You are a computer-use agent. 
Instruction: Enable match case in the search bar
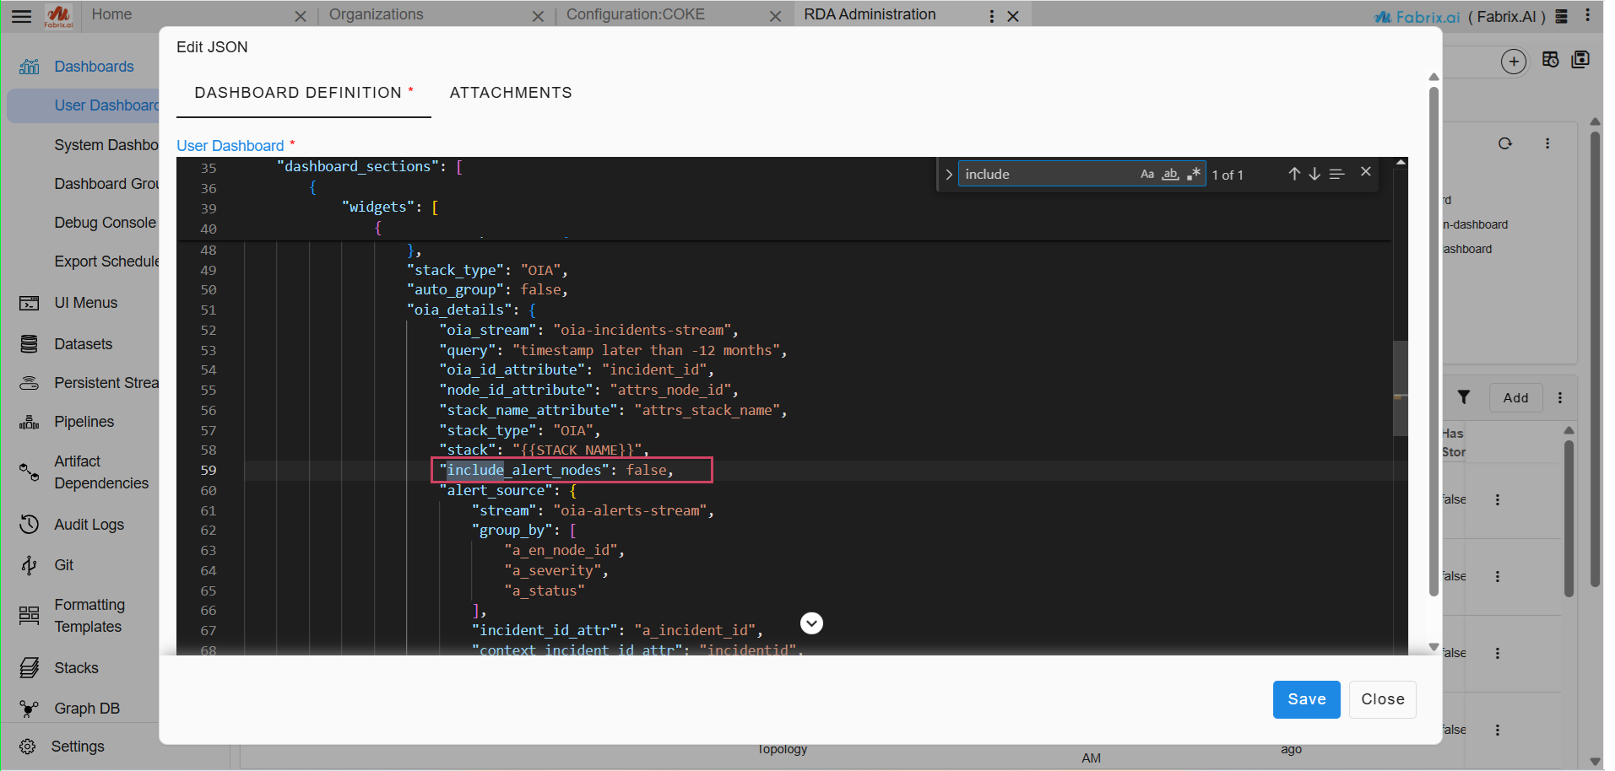tap(1146, 174)
